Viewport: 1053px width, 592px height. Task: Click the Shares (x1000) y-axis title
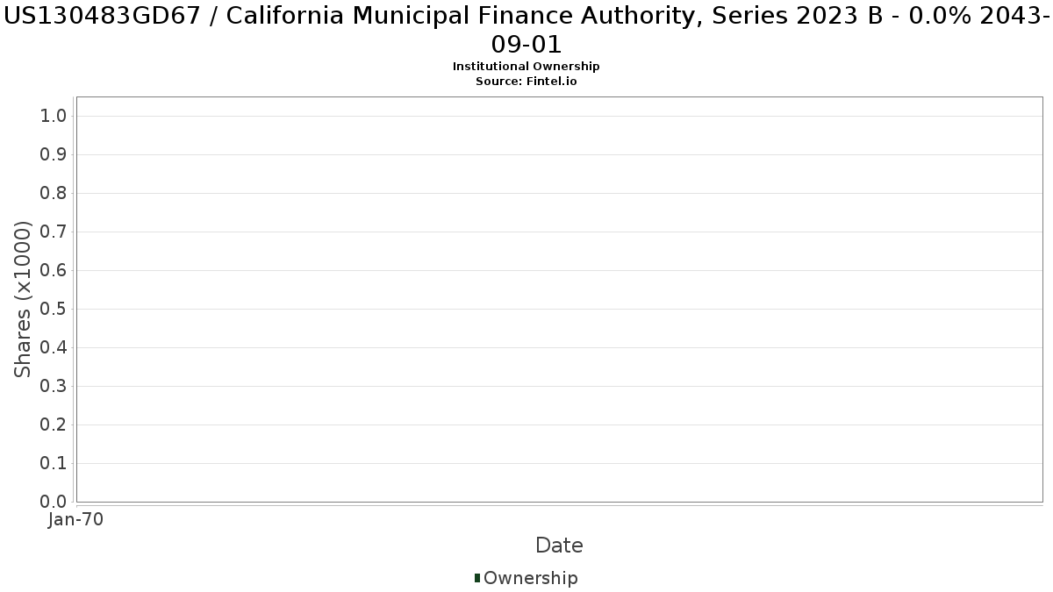pos(23,299)
